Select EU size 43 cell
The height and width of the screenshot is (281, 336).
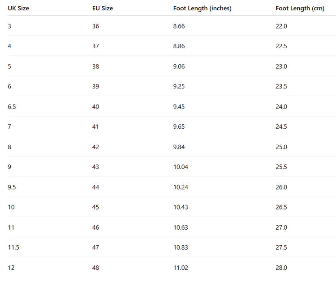[x=95, y=167]
